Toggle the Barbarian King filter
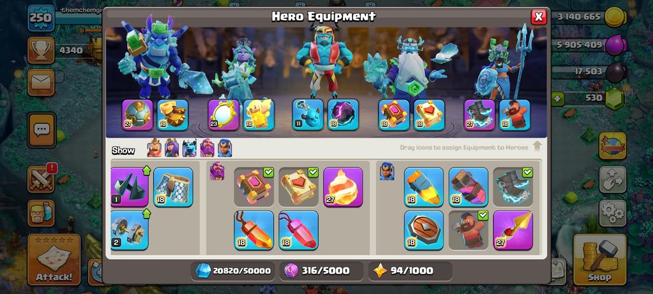 pos(154,148)
